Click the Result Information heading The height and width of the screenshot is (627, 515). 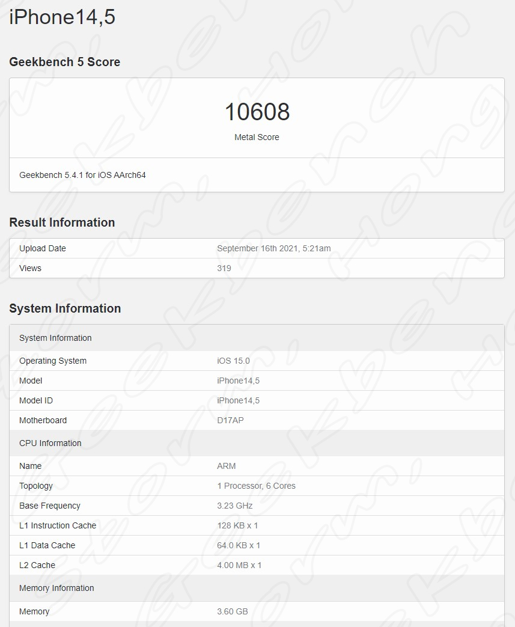pos(62,222)
